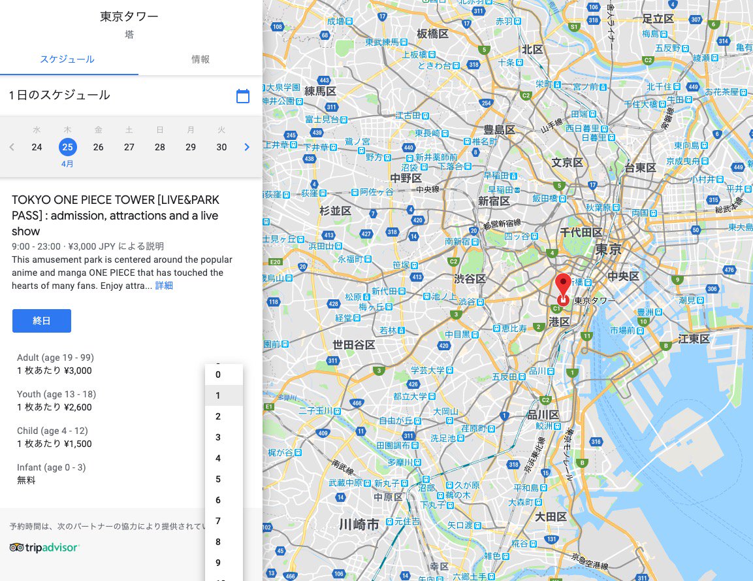Choose 1 in quantity dropdown
Viewport: 753px width, 581px height.
pos(224,395)
